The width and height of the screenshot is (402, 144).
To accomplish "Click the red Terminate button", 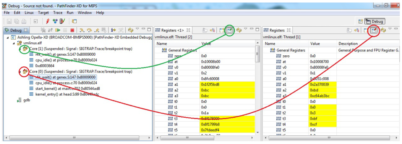I will click(72, 30).
